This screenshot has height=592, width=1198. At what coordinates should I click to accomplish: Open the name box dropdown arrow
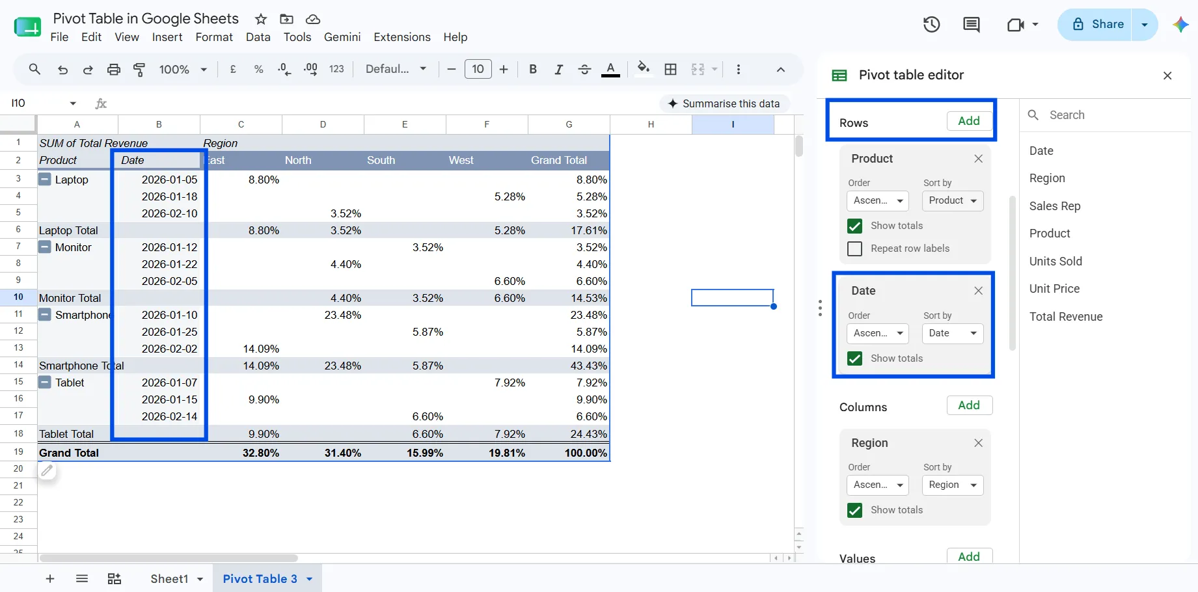pyautogui.click(x=73, y=103)
